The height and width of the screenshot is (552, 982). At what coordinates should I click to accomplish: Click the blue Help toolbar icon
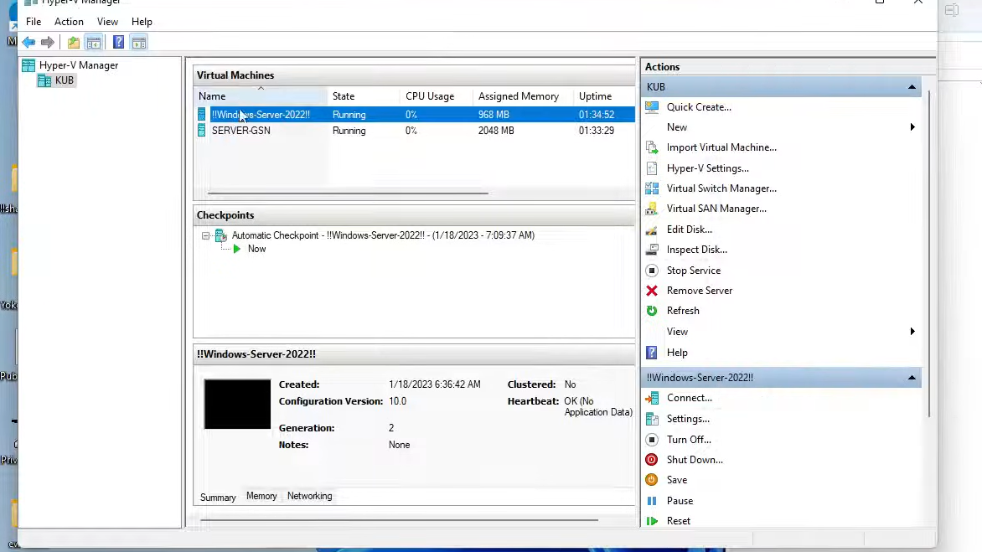pyautogui.click(x=118, y=43)
